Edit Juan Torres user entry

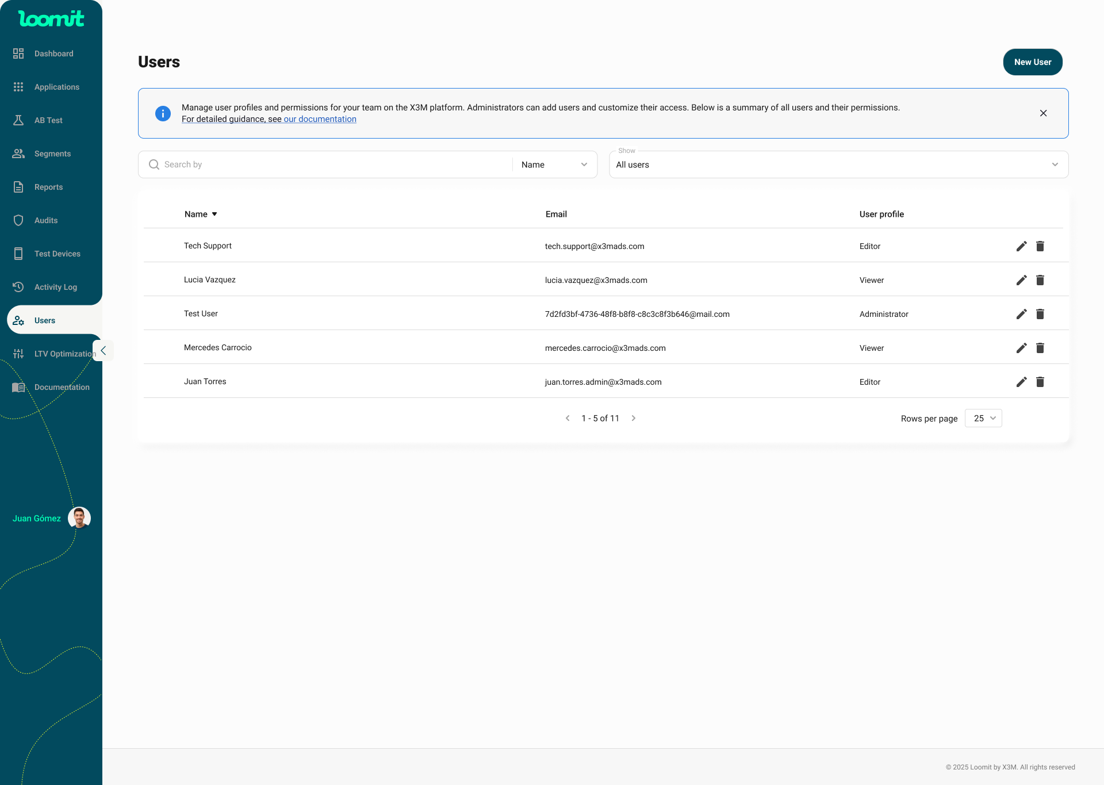click(1021, 382)
